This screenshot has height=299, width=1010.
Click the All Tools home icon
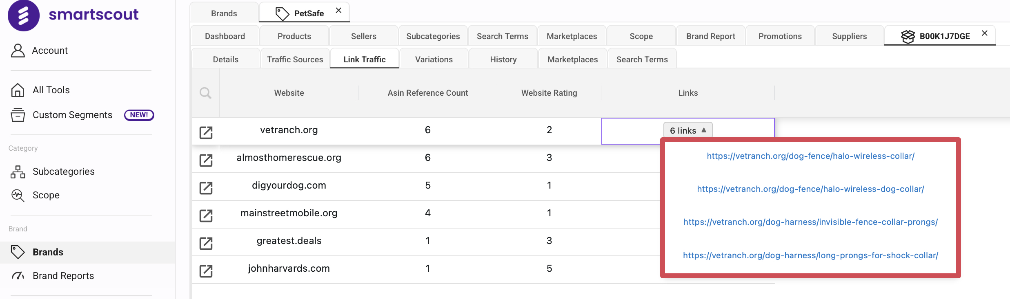(18, 90)
